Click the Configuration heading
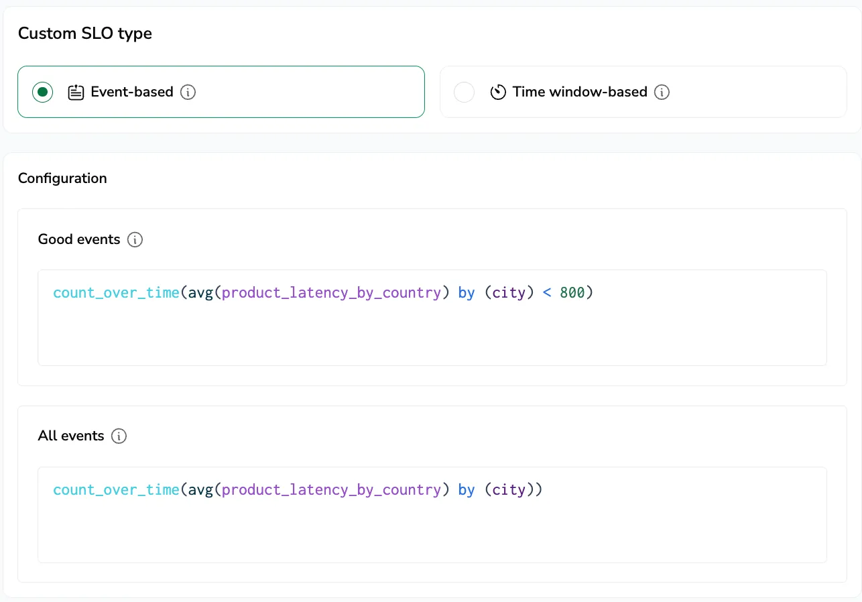Screen dimensions: 862x602 (62, 178)
